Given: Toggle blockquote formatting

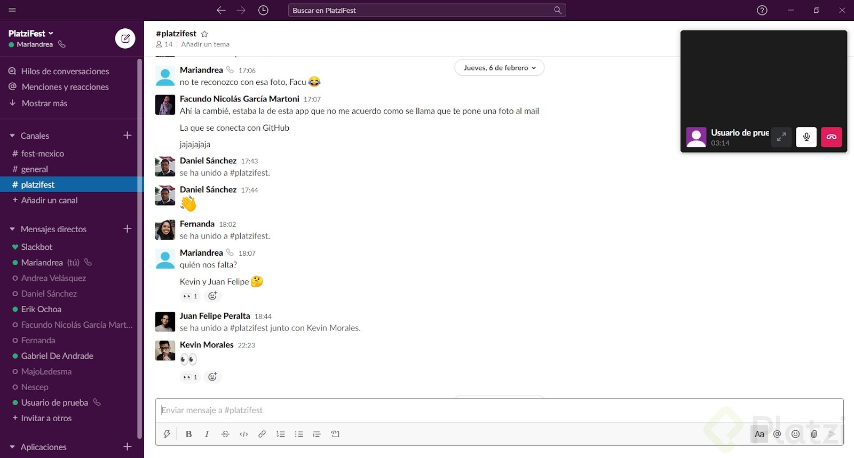Looking at the screenshot, I should tap(317, 434).
